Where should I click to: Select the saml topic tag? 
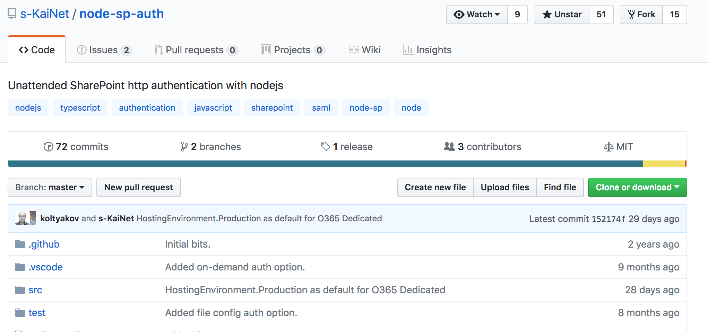click(x=321, y=108)
